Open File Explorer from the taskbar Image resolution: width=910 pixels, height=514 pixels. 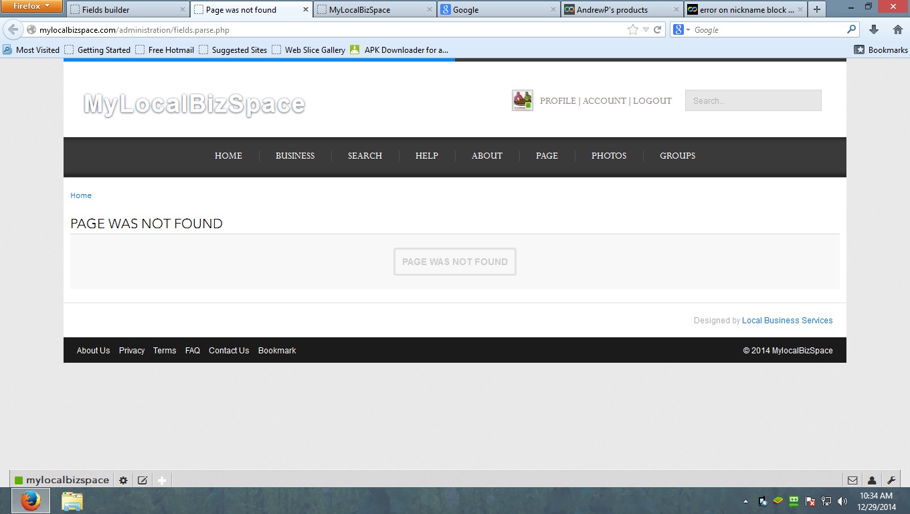[x=72, y=501]
